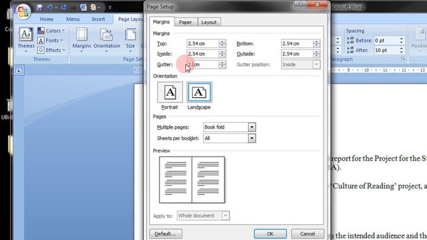Open the theme Effects option
Screen dimensions: 427x240
51,50
